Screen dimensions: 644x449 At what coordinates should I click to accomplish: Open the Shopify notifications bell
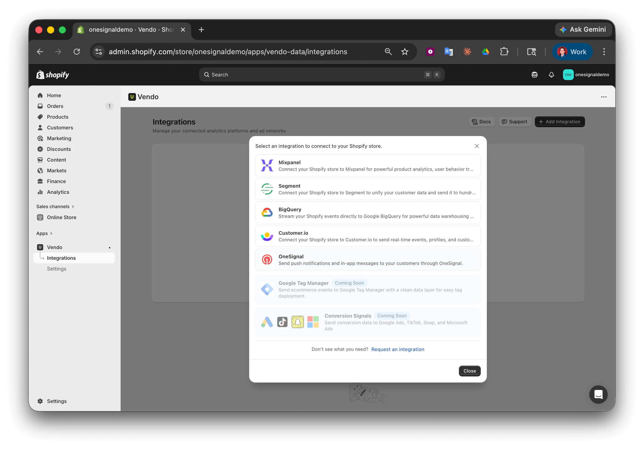[x=551, y=75]
